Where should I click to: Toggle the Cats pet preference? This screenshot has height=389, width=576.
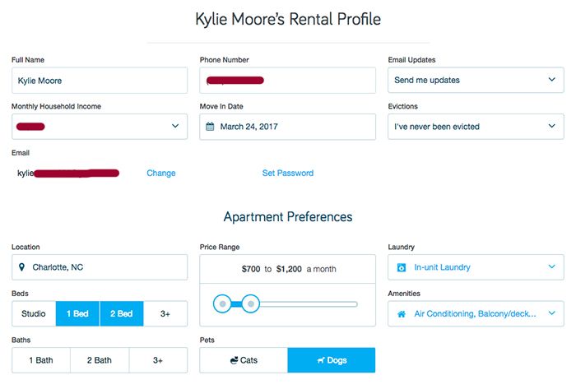pyautogui.click(x=244, y=360)
